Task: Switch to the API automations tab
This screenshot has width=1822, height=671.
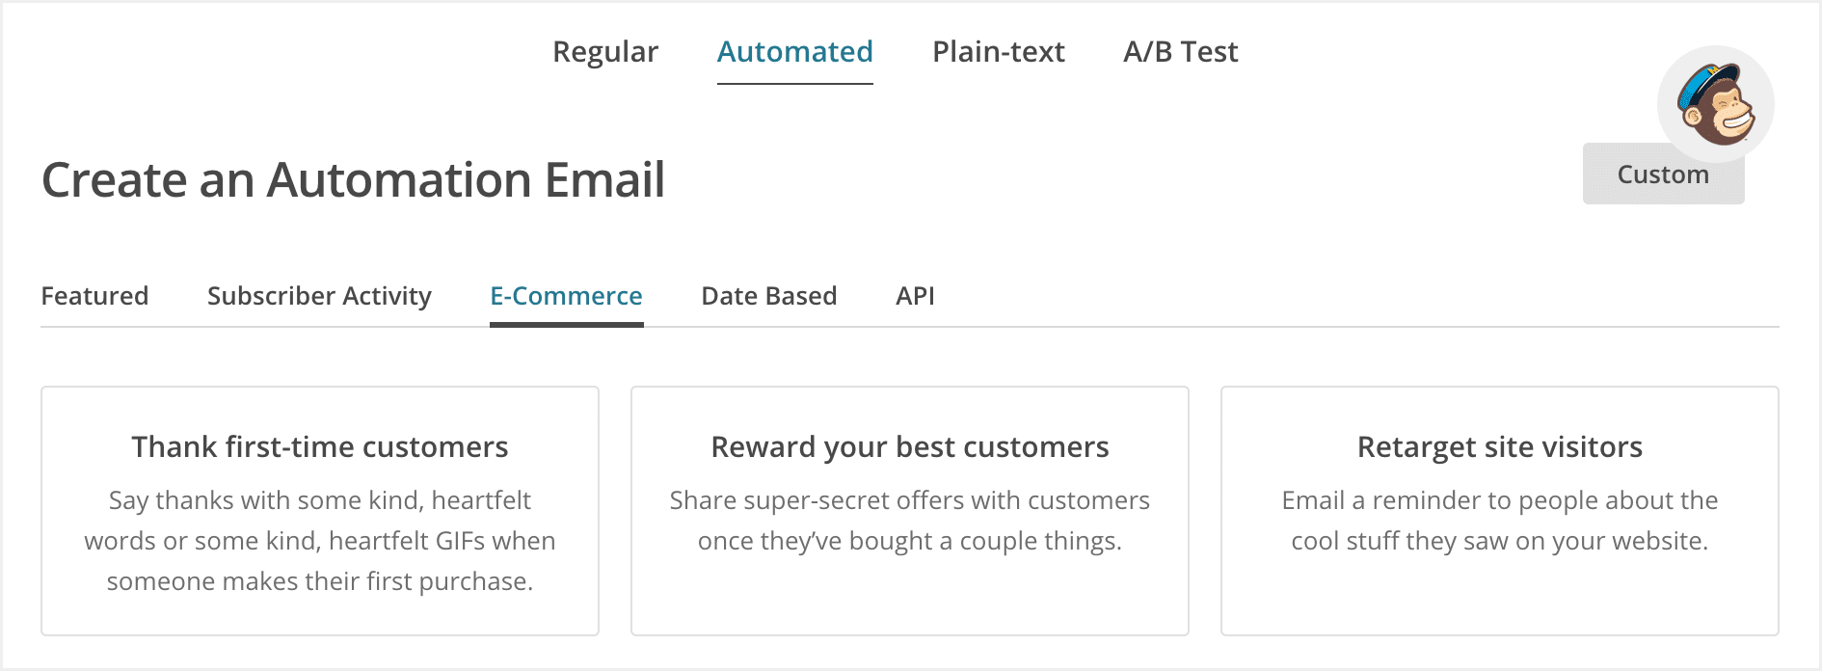Action: [915, 296]
